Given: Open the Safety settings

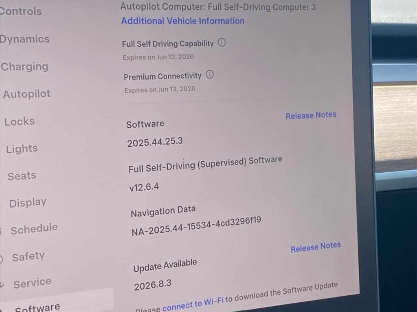Looking at the screenshot, I should pyautogui.click(x=28, y=257).
